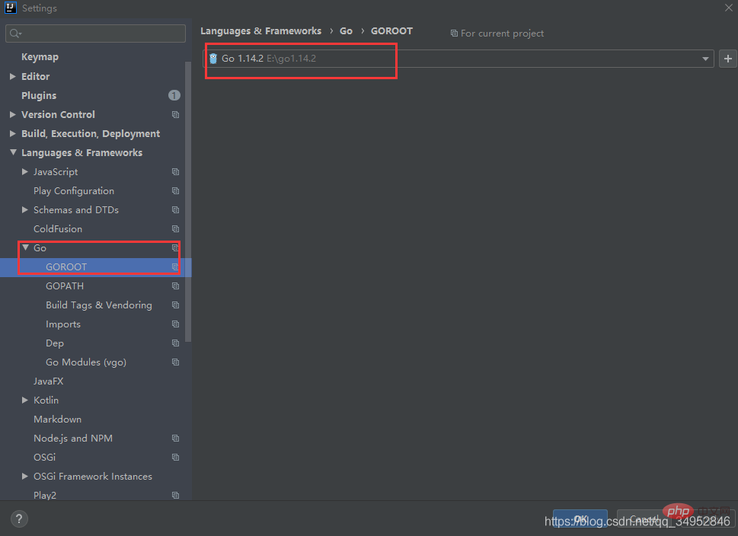Open the Imports settings page

(63, 324)
